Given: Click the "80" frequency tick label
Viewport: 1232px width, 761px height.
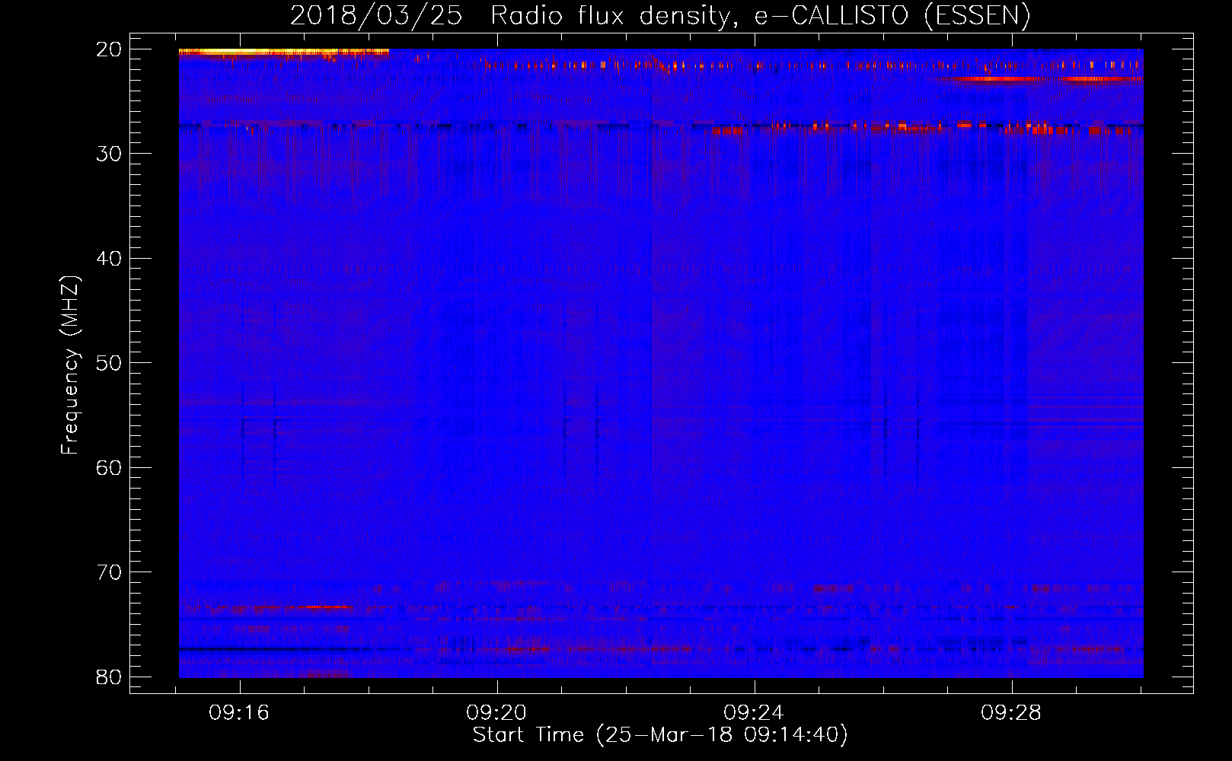Looking at the screenshot, I should click(109, 677).
